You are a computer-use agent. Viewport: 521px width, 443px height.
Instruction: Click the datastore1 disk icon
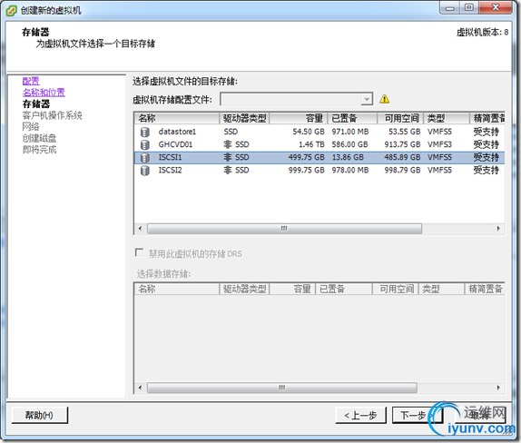point(145,132)
